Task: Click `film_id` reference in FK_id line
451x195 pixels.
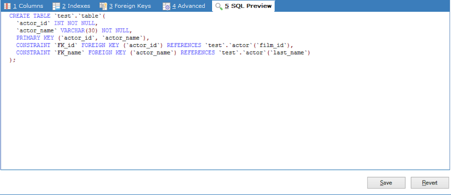Action: [273, 46]
